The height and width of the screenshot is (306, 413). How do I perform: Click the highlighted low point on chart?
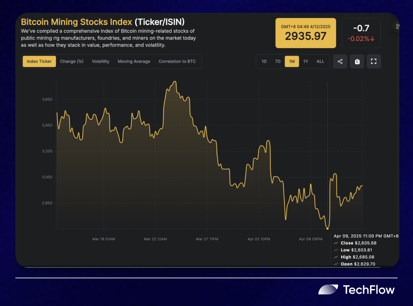(327, 229)
